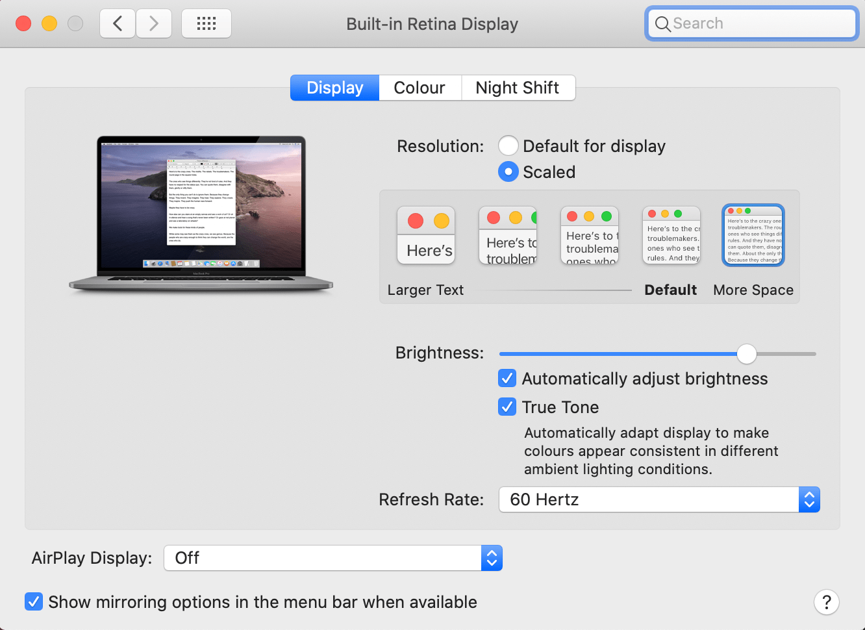Select the Default resolution scaling option
The height and width of the screenshot is (630, 865).
671,235
